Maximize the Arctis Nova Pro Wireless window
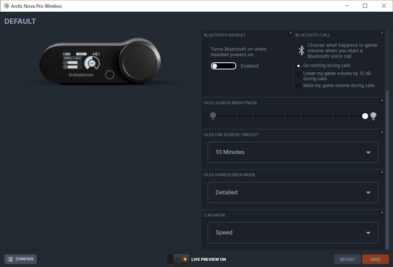 point(365,6)
